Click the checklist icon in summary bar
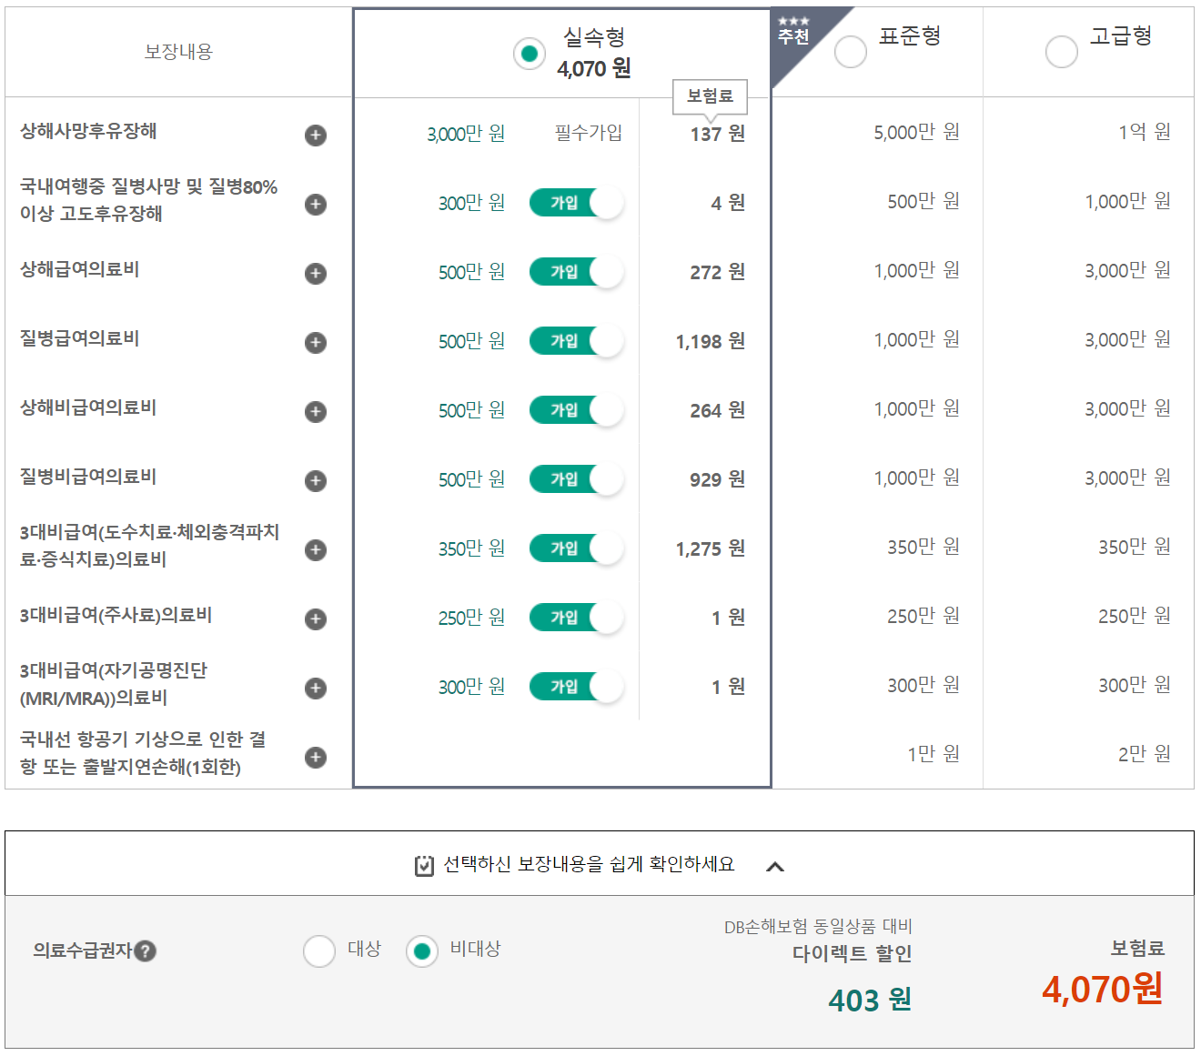This screenshot has width=1201, height=1056. coord(422,864)
